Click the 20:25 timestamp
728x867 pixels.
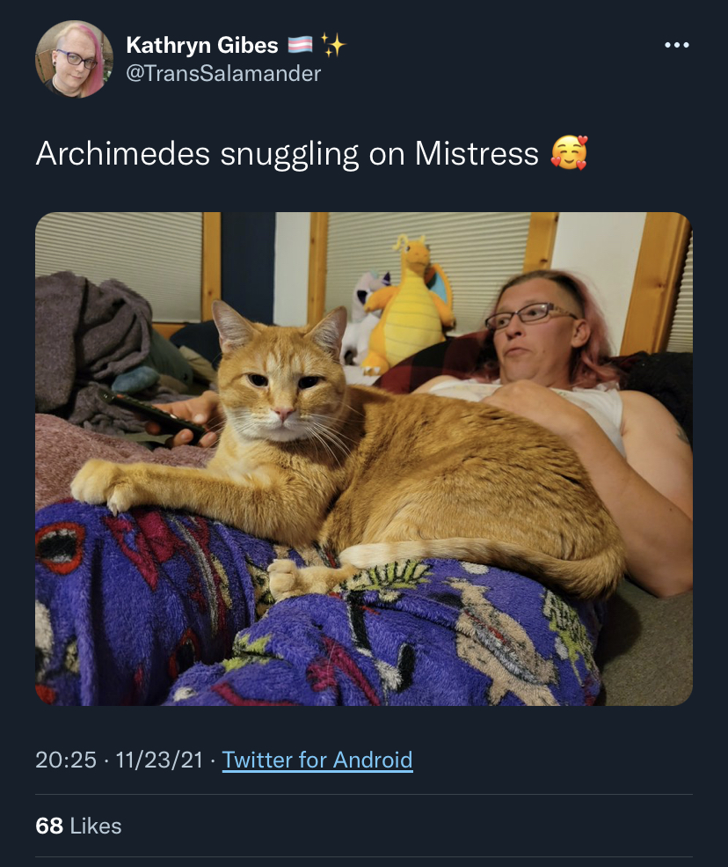pos(66,760)
